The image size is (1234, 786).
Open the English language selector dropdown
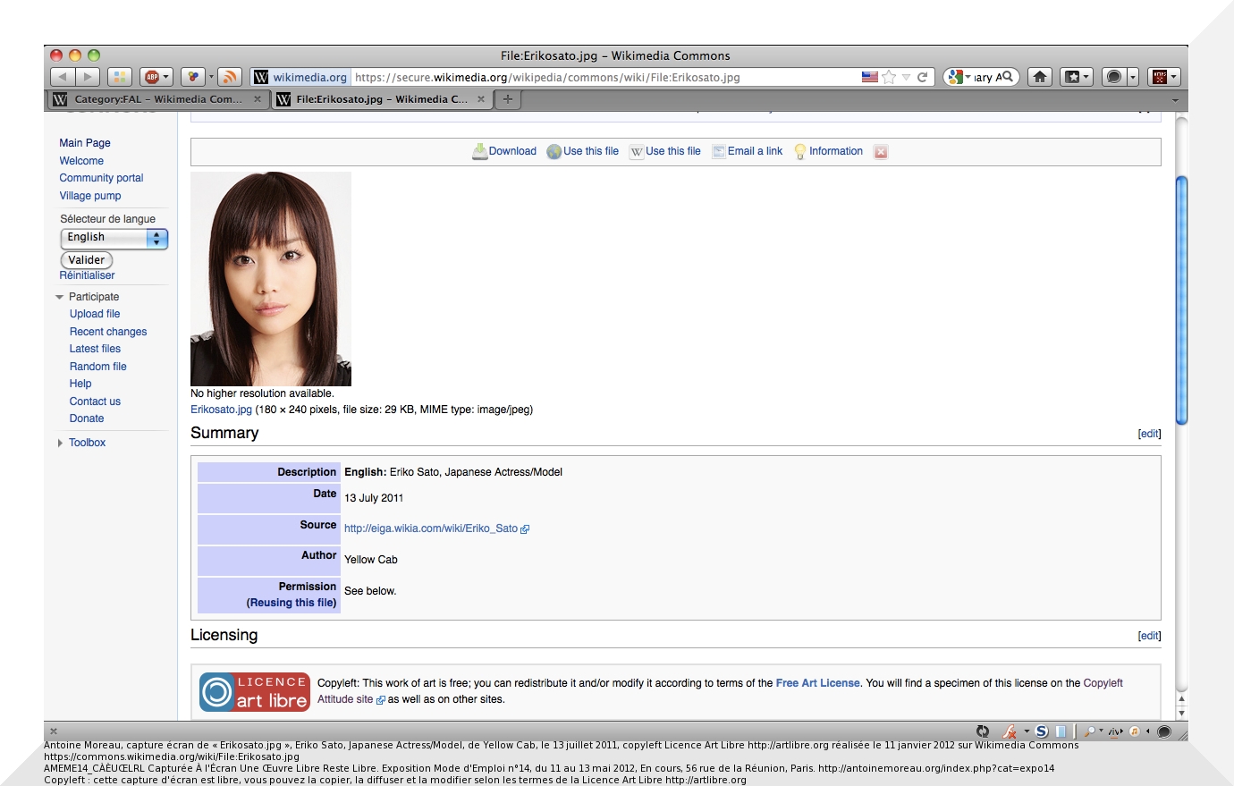[x=114, y=238]
